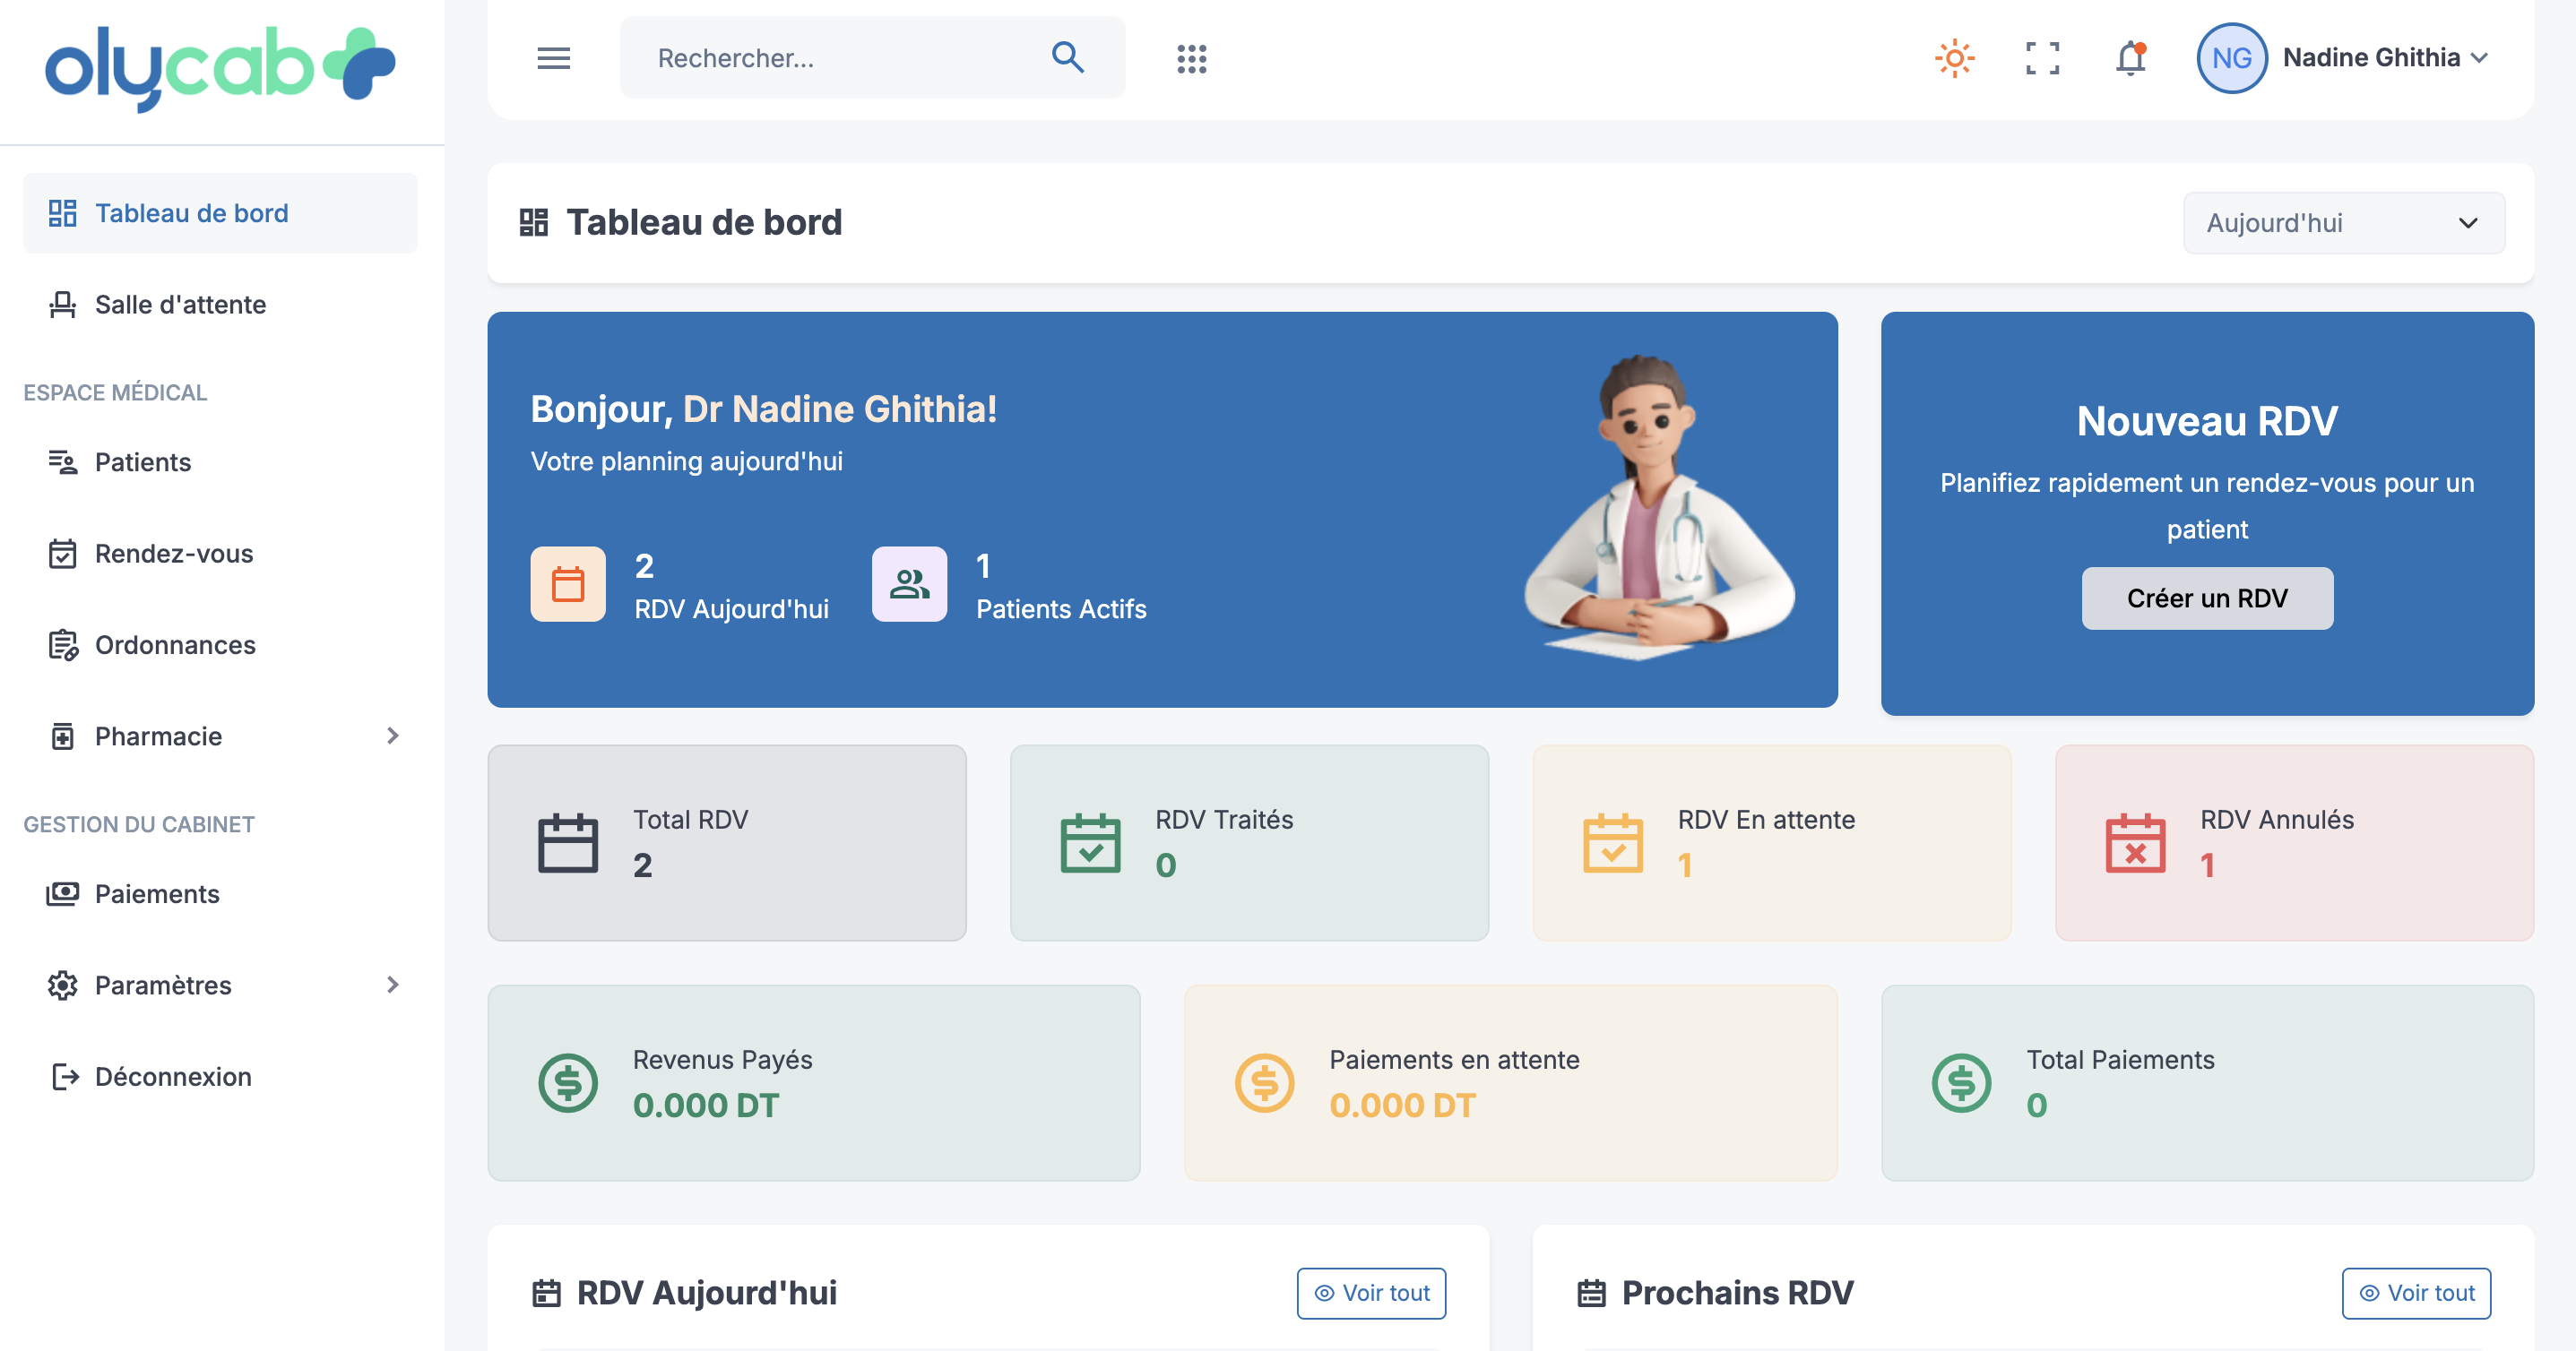Toggle fullscreen mode icon

pyautogui.click(x=2042, y=58)
